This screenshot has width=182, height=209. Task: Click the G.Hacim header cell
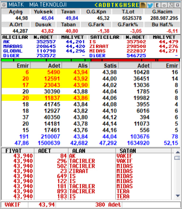162,12
